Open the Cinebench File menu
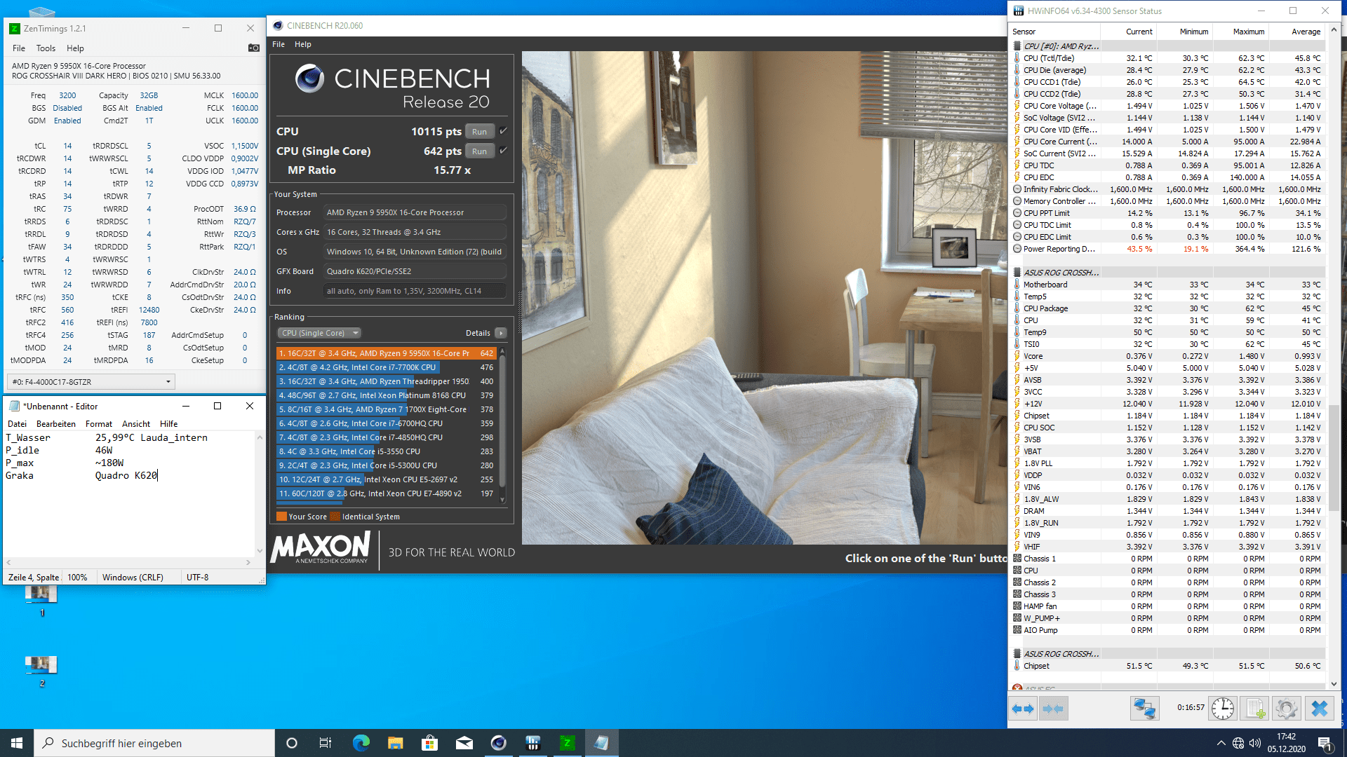This screenshot has width=1347, height=757. 279,44
